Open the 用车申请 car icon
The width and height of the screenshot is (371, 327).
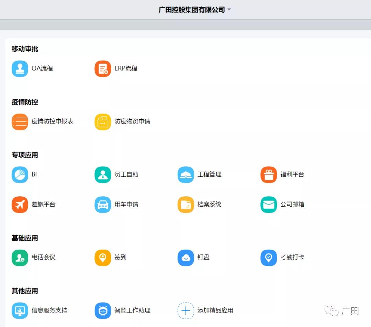[103, 205]
